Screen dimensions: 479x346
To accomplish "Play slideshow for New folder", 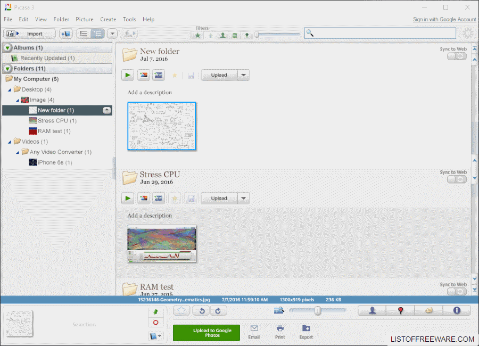I will [x=128, y=75].
